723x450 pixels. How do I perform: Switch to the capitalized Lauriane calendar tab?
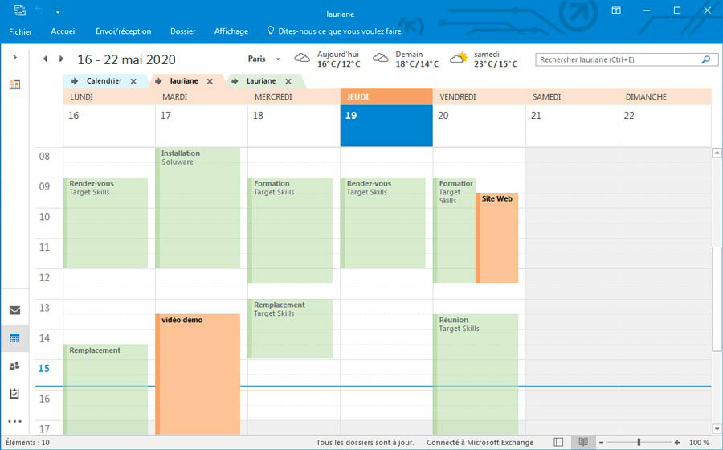(261, 80)
